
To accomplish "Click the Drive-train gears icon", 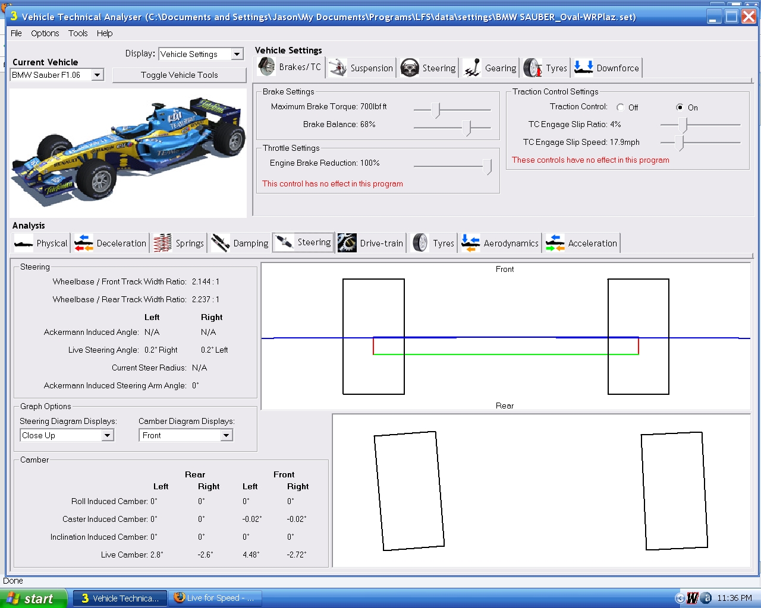I will [x=347, y=243].
